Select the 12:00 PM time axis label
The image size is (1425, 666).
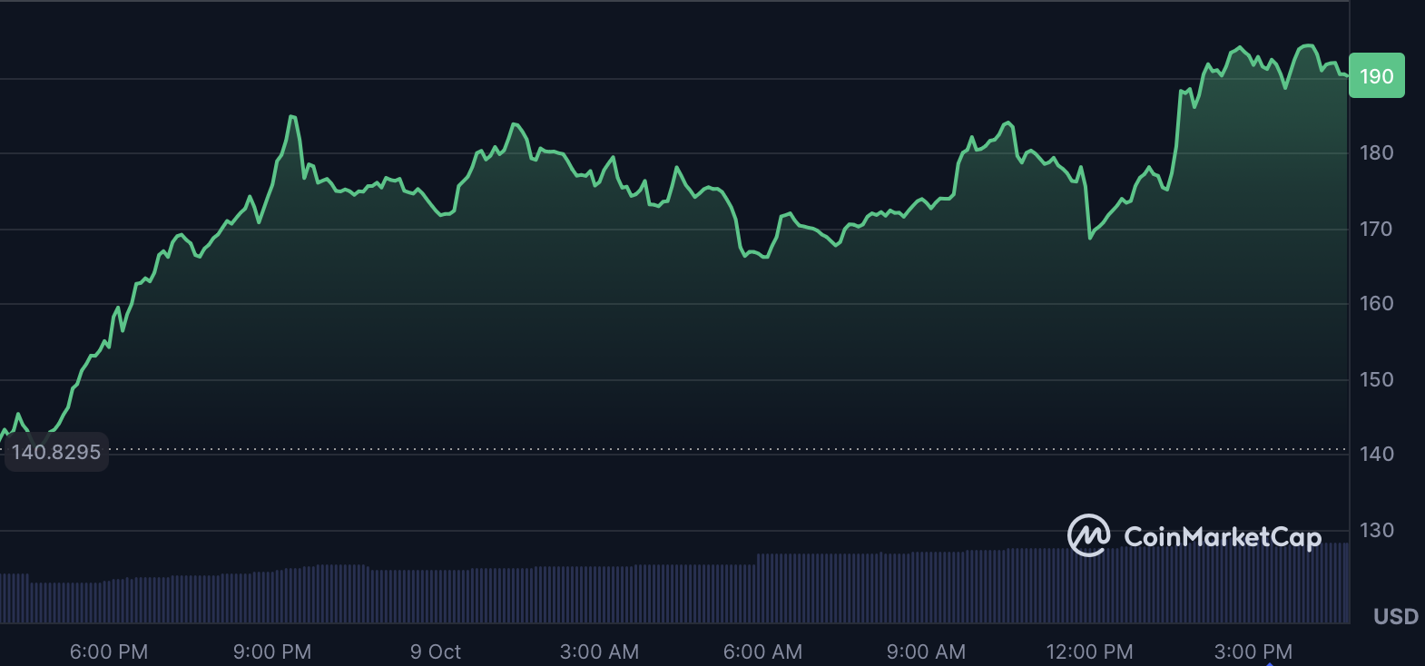pos(1089,651)
